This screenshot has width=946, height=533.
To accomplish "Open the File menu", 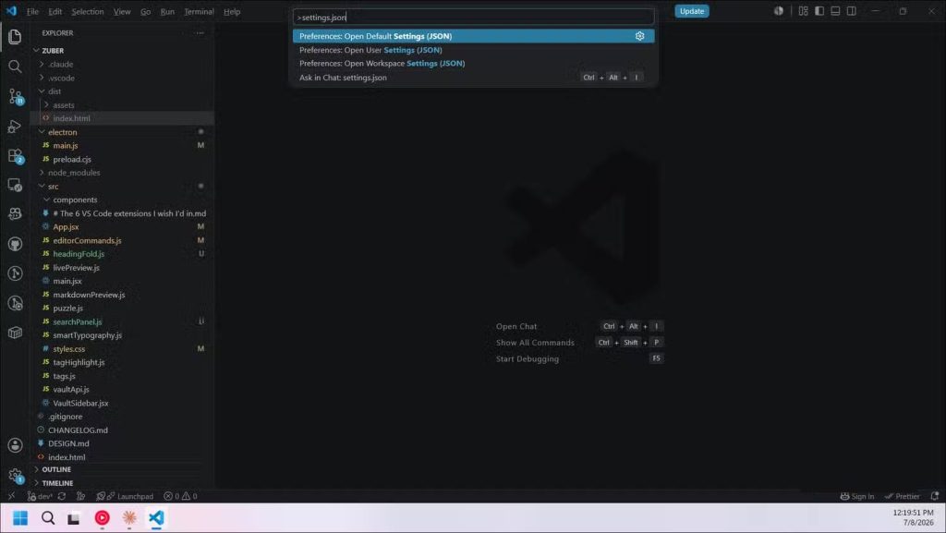I will coord(32,11).
